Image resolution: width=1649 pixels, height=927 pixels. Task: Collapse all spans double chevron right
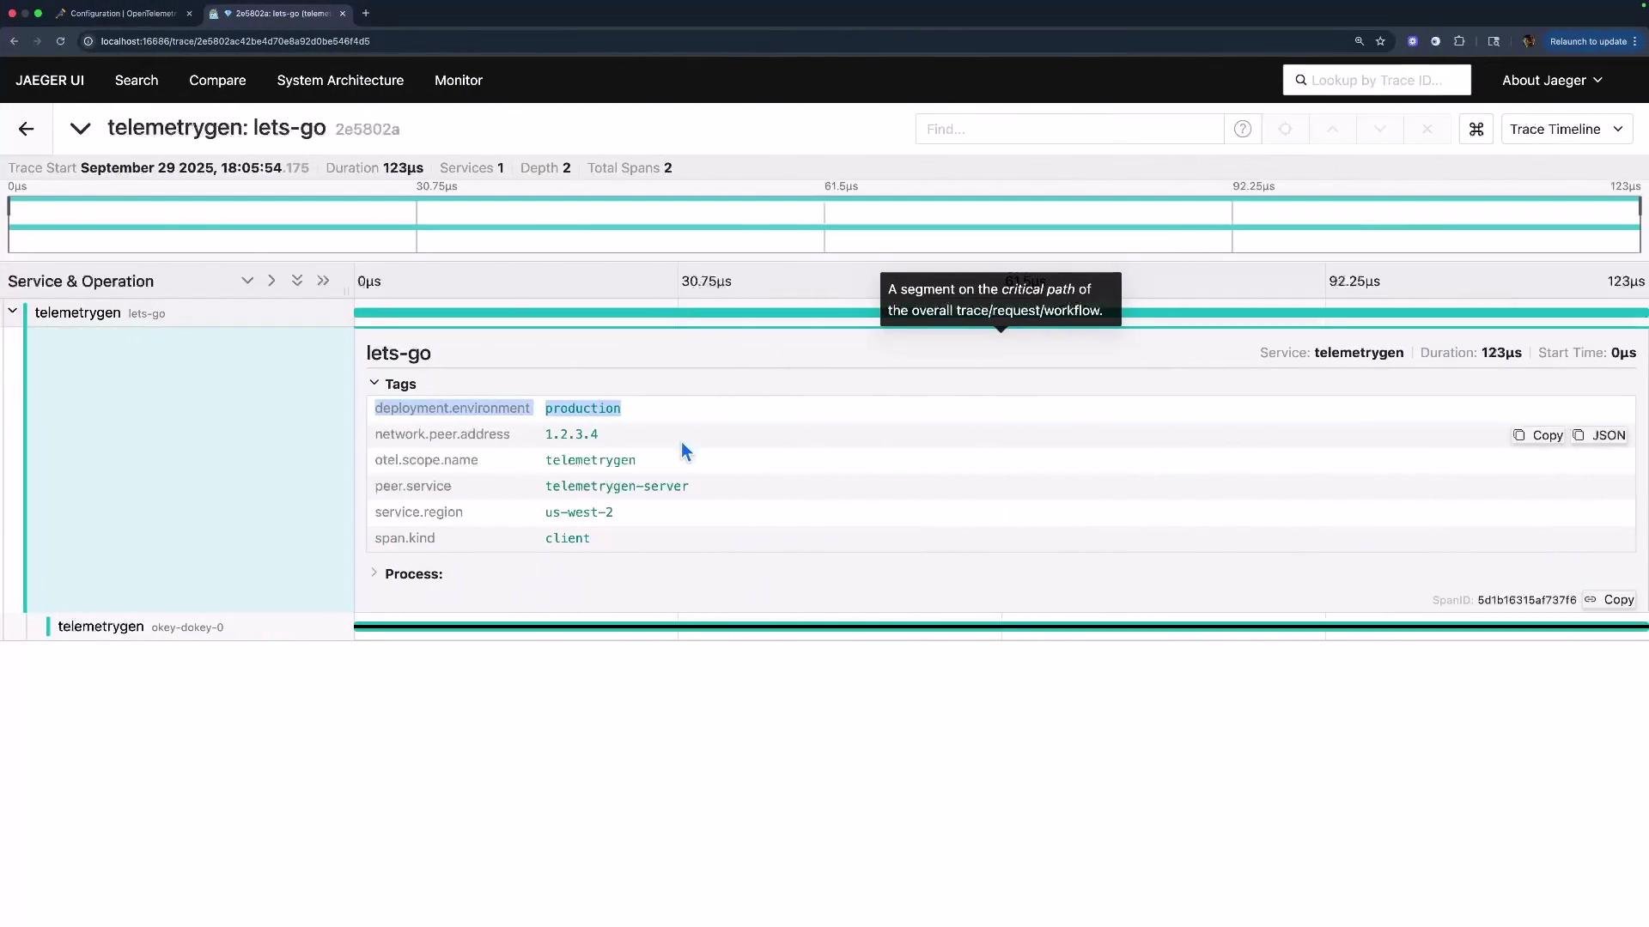(x=323, y=281)
